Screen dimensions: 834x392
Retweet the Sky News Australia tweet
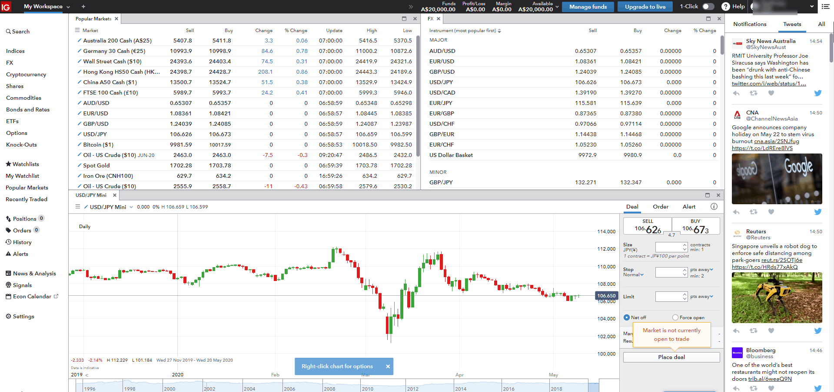pyautogui.click(x=754, y=93)
